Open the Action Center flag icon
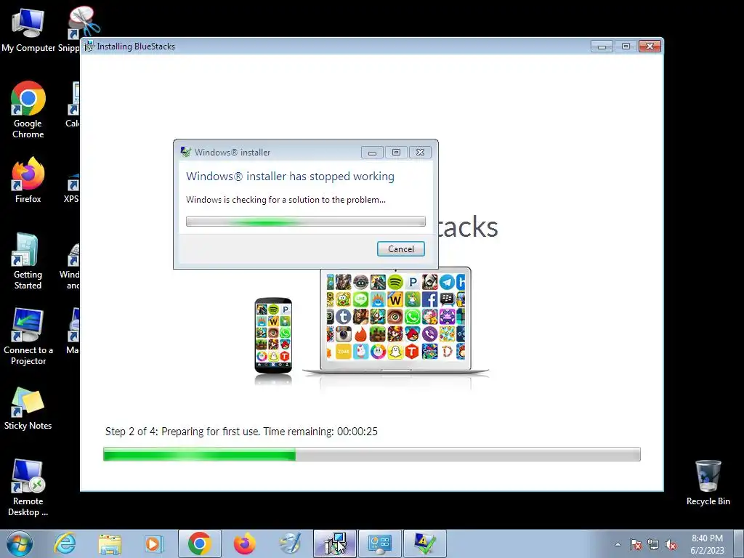Image resolution: width=744 pixels, height=558 pixels. click(x=636, y=544)
